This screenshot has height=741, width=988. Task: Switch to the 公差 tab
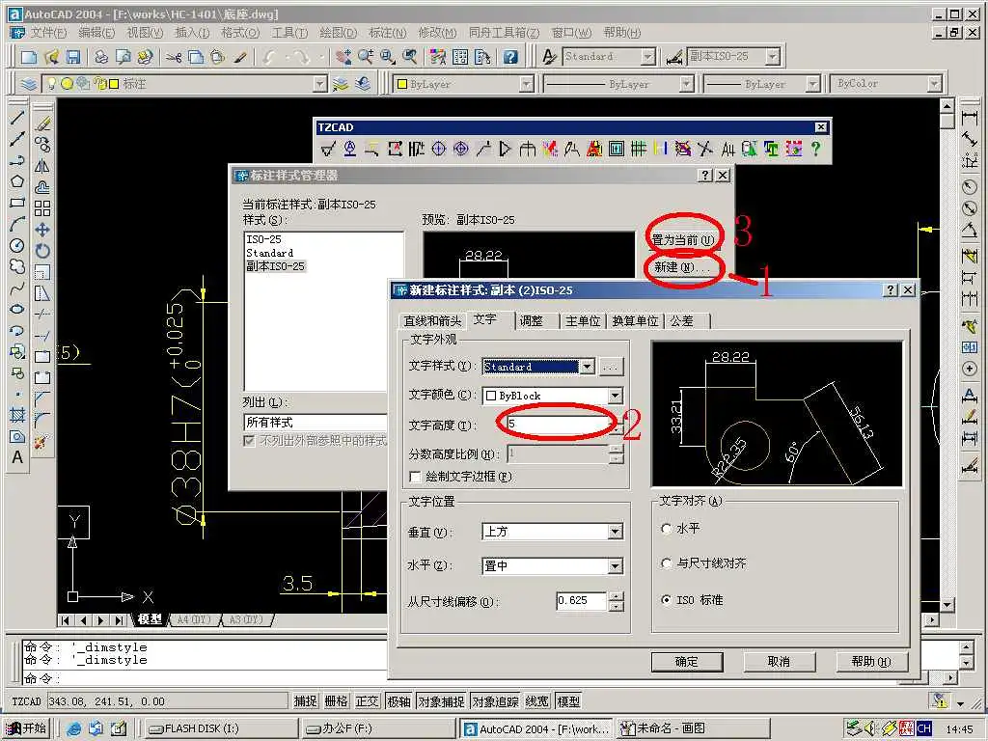pos(682,321)
